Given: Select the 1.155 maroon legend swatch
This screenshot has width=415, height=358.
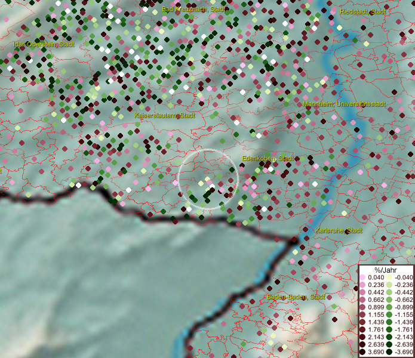Looking at the screenshot, I should pos(362,314).
